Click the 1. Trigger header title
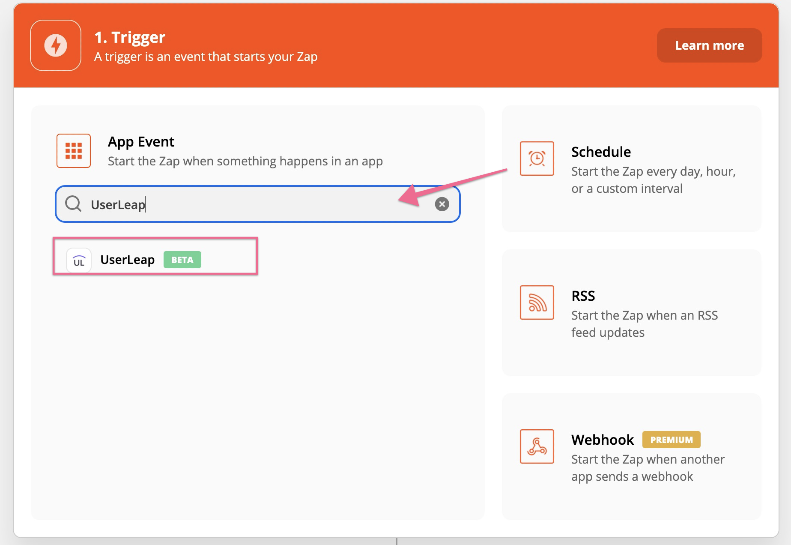791x545 pixels. point(130,37)
